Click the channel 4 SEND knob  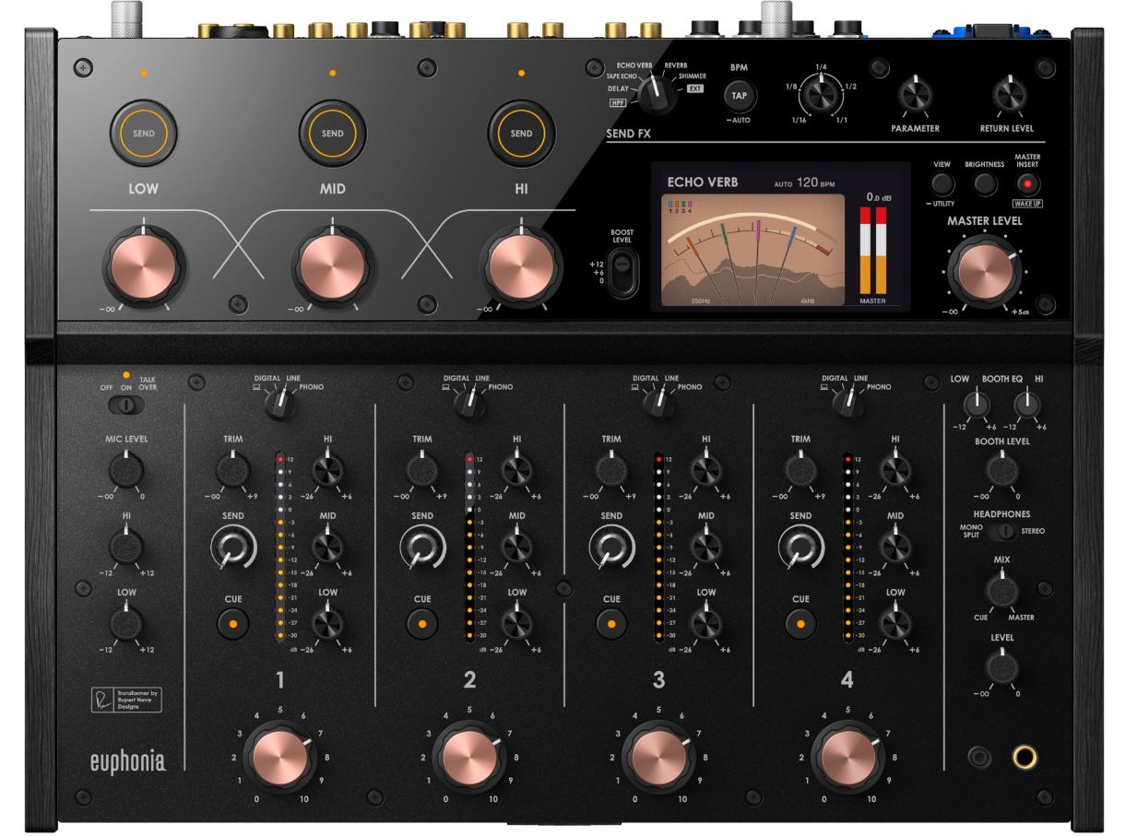800,549
